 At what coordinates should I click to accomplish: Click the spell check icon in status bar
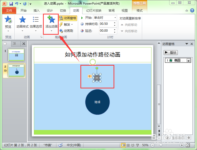click(60, 145)
